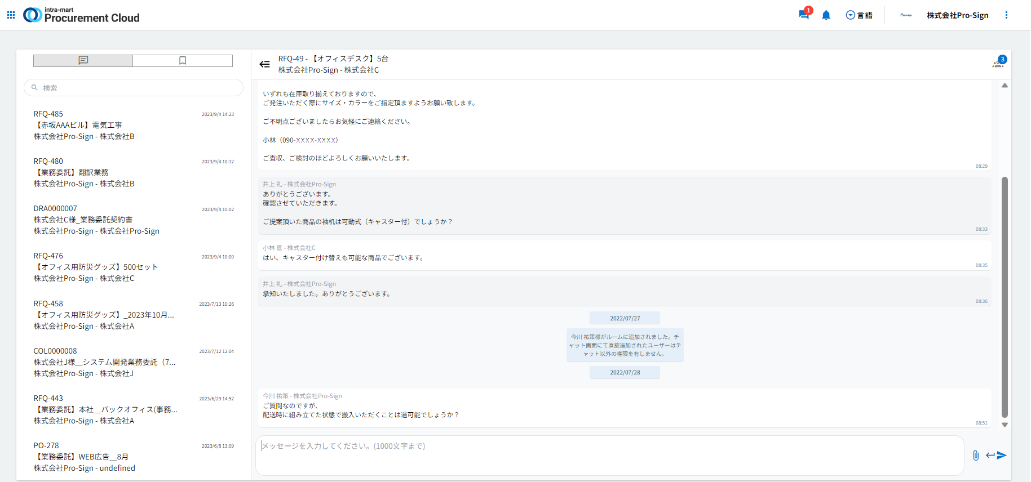Click the collapse list back arrow icon

pyautogui.click(x=264, y=64)
